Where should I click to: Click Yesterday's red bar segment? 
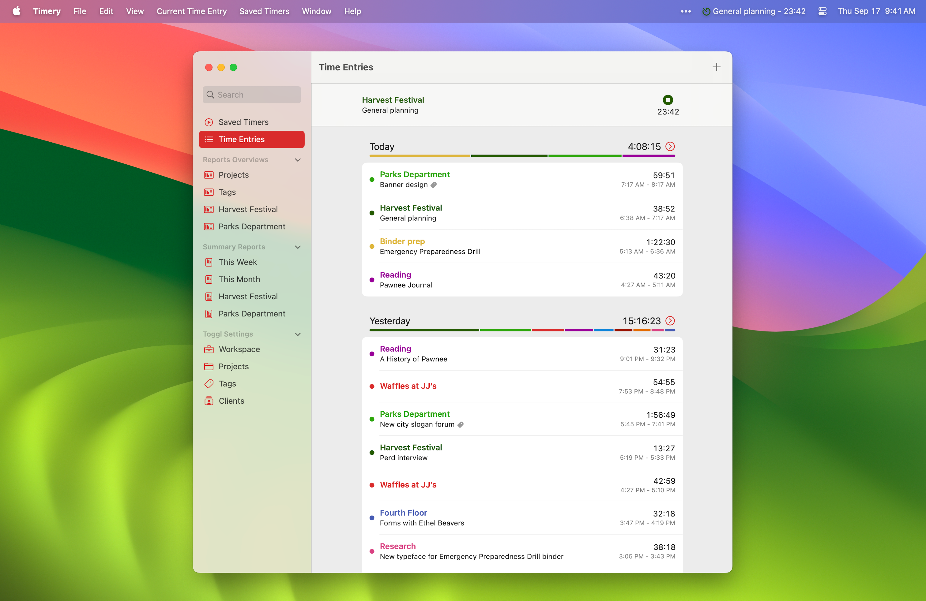(548, 330)
